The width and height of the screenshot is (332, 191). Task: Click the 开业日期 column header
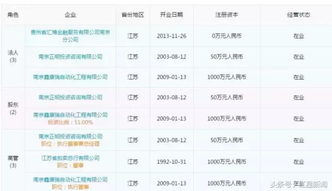(172, 15)
